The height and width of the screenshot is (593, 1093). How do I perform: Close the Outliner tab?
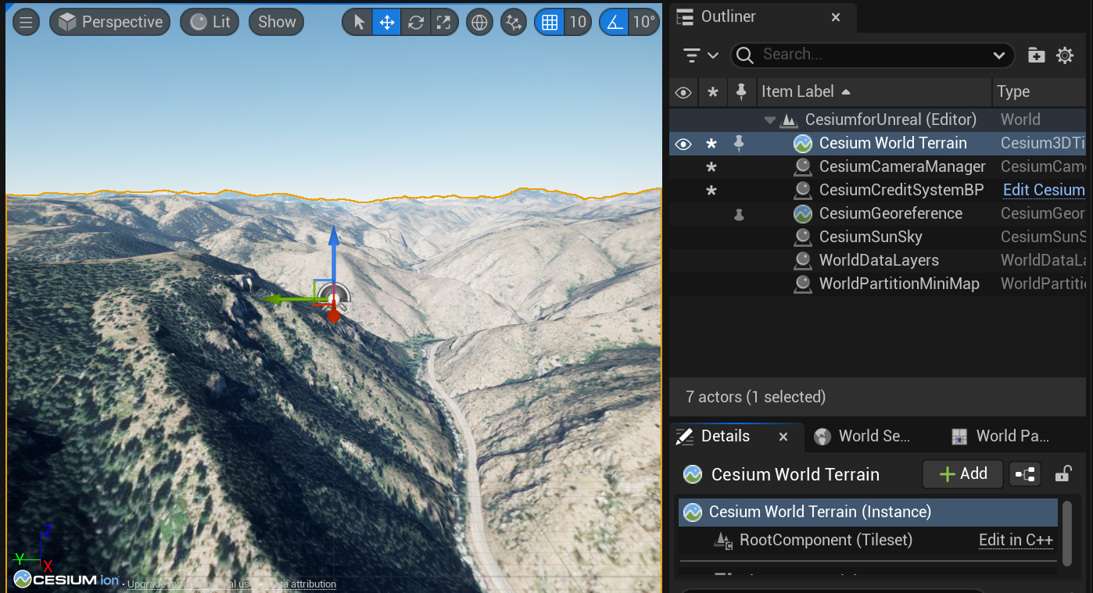[836, 17]
